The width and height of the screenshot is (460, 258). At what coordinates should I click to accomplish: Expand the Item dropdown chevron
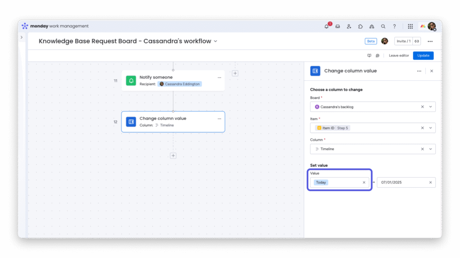pos(430,128)
